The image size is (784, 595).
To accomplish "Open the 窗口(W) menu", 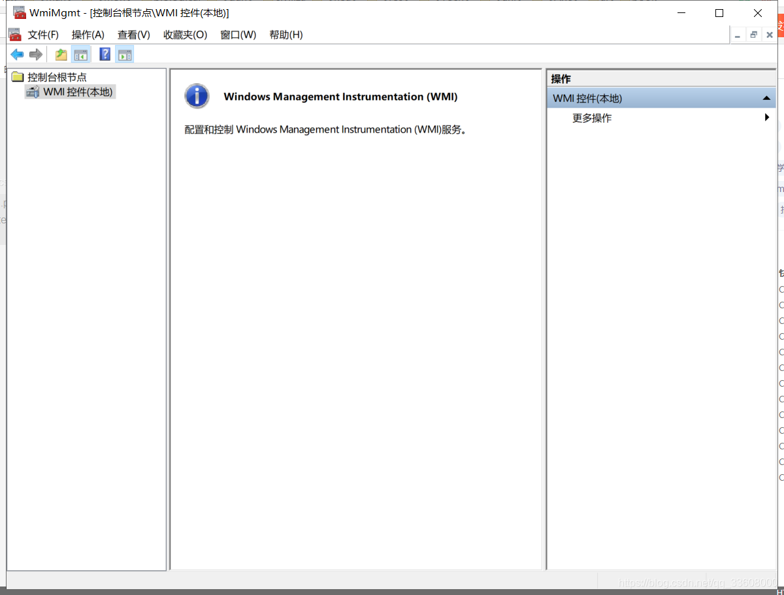I will click(x=238, y=35).
